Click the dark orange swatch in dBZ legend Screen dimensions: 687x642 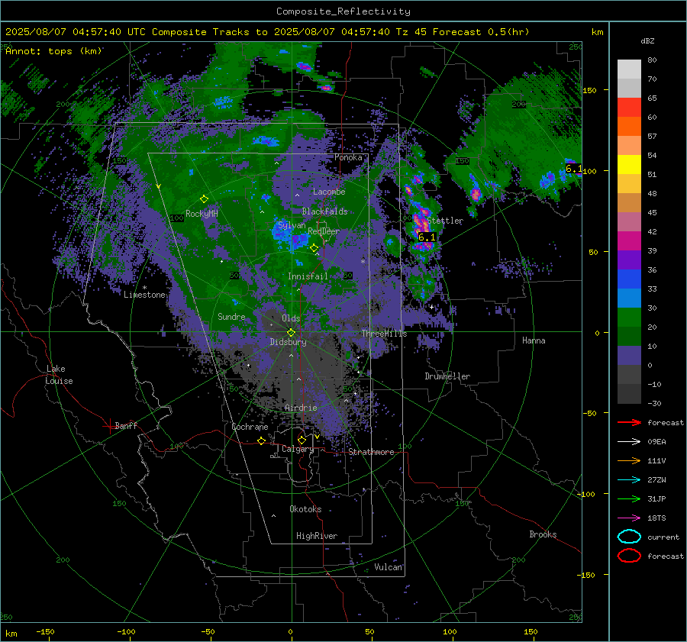629,127
